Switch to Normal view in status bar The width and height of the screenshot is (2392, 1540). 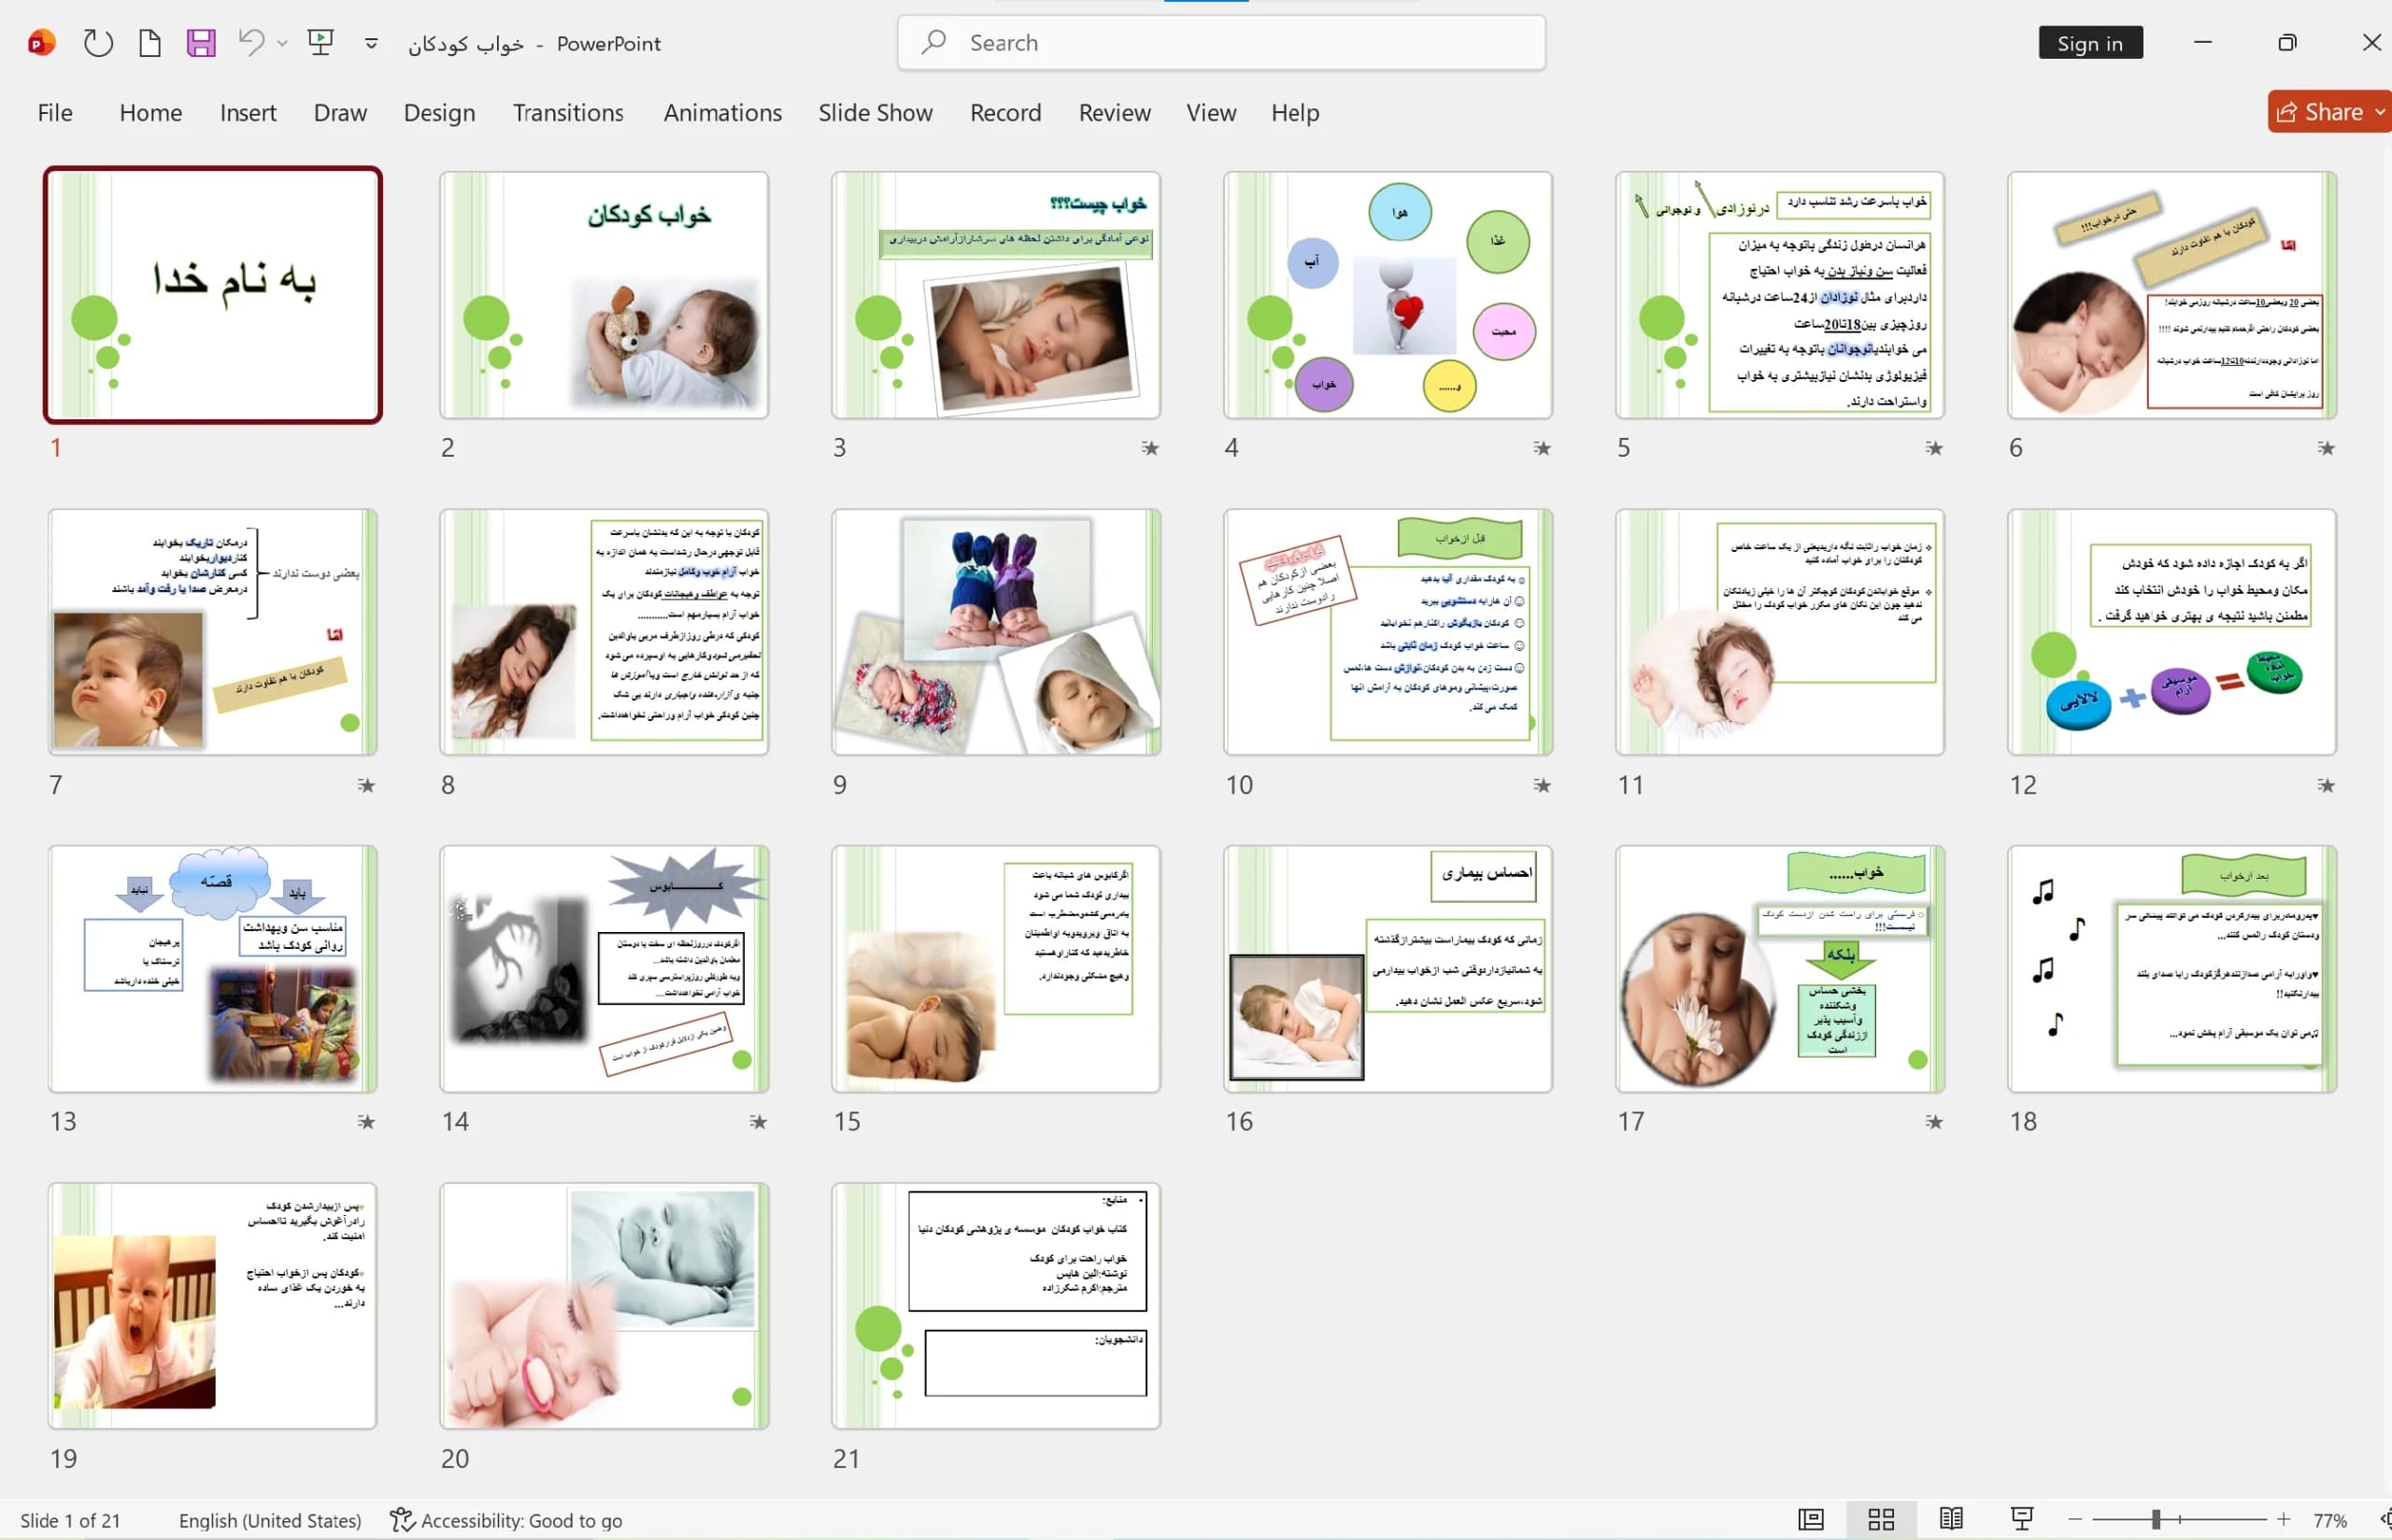[1811, 1520]
